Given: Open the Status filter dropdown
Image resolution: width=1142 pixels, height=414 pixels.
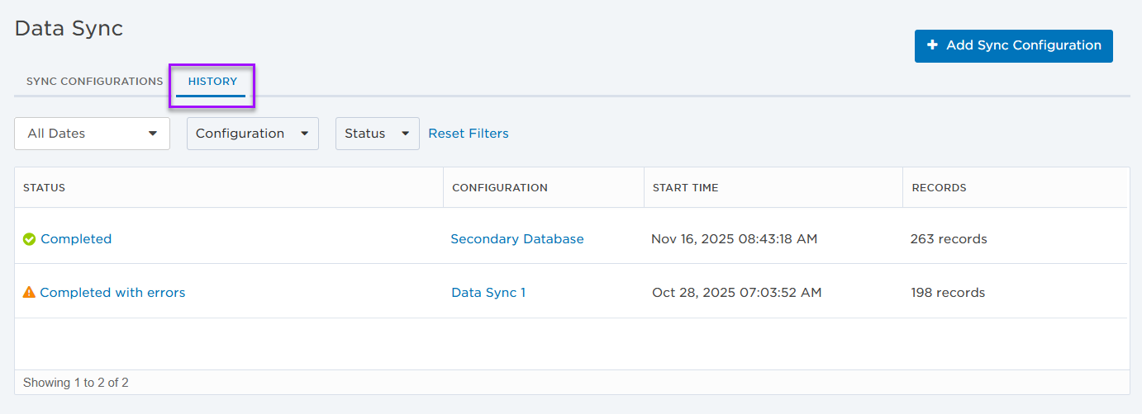Looking at the screenshot, I should pos(377,134).
